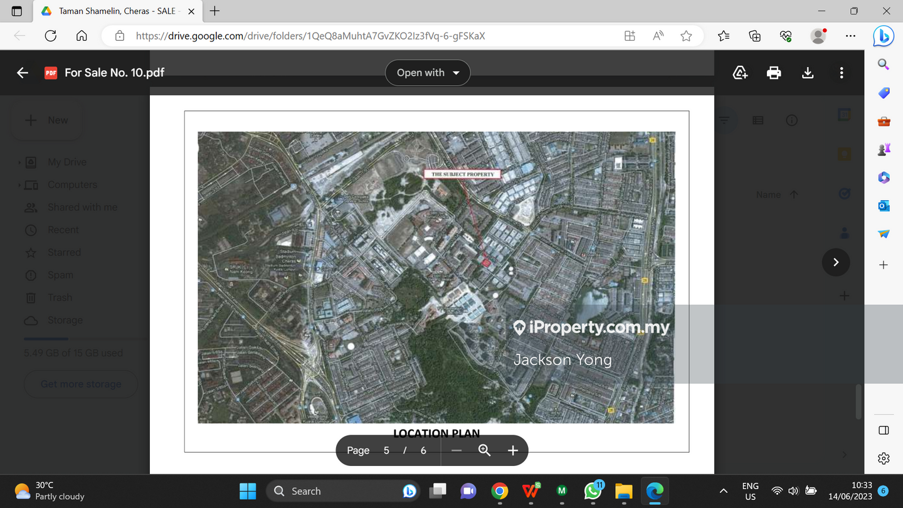Expand the Open with dropdown

coord(428,73)
